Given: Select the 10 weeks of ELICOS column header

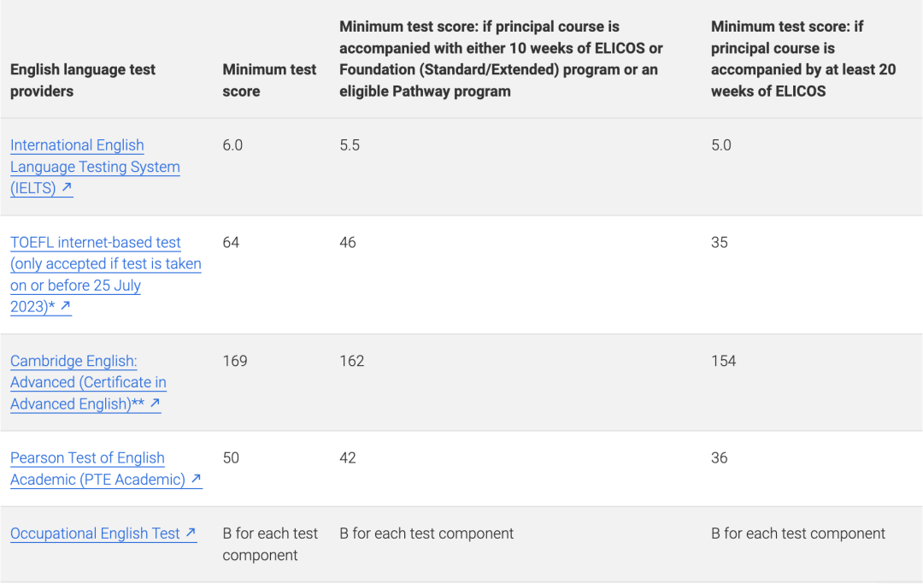Looking at the screenshot, I should pyautogui.click(x=501, y=59).
